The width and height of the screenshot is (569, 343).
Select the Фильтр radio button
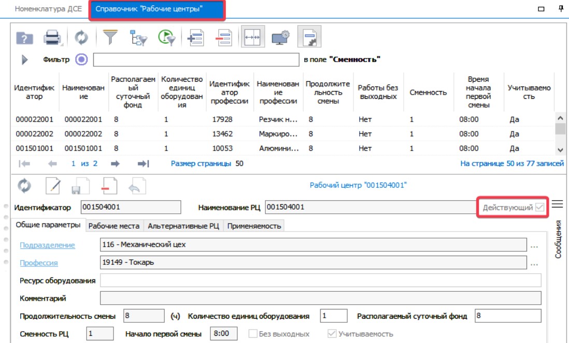point(81,59)
